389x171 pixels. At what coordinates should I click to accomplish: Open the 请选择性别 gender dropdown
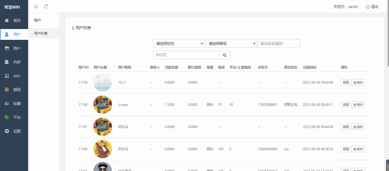[x=179, y=44]
